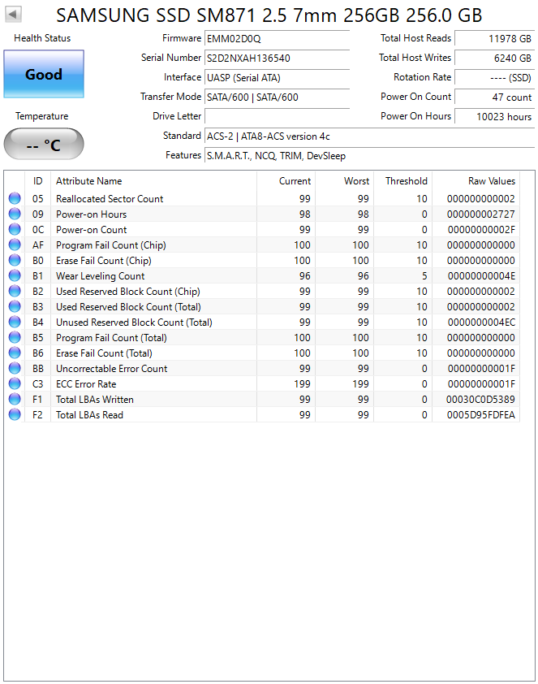Select status orb for ECC Error Rate
538x684 pixels.
[15, 384]
